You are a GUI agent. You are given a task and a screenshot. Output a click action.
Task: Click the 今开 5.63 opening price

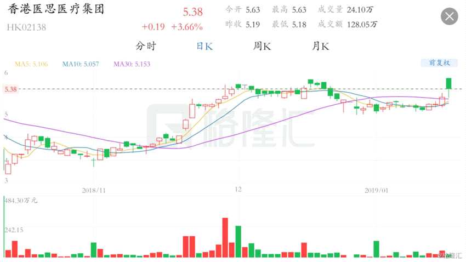tap(242, 9)
